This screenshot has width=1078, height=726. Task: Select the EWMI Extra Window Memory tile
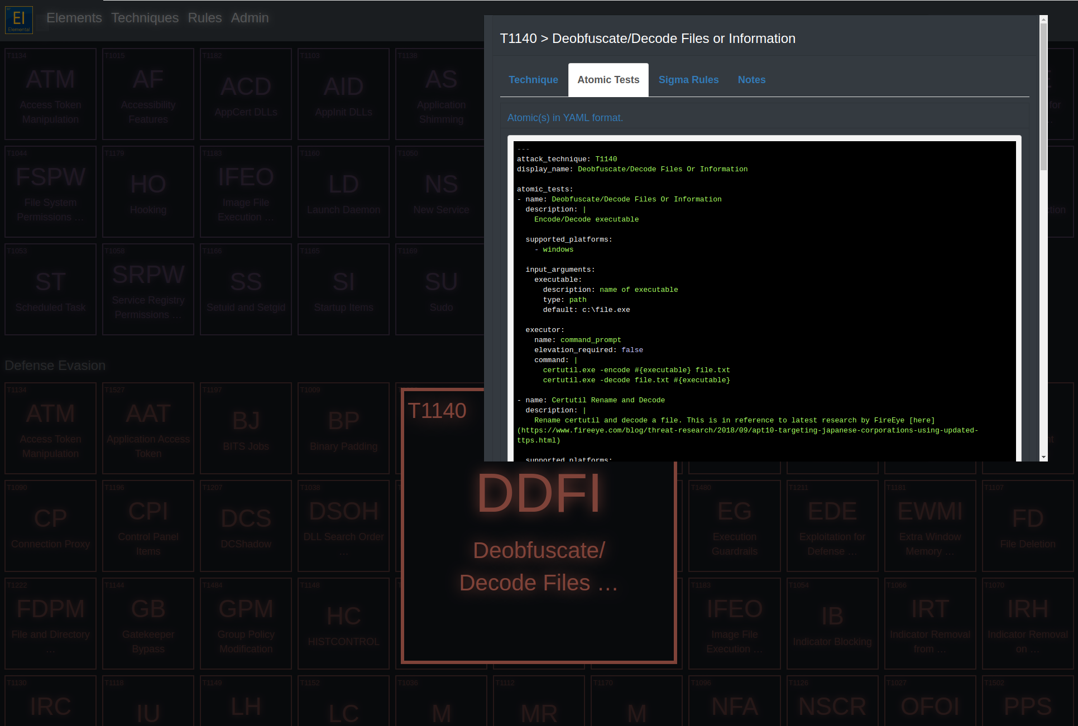[930, 526]
